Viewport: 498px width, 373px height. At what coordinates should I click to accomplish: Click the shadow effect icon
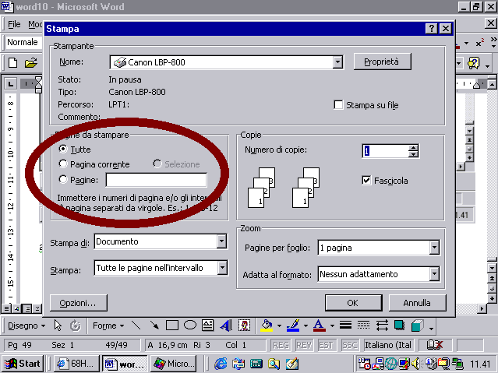tap(399, 325)
